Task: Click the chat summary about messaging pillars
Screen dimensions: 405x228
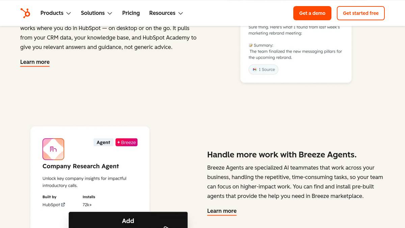Action: tap(295, 54)
